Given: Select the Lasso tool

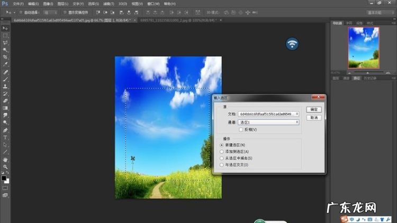Looking at the screenshot, I should pyautogui.click(x=6, y=43).
